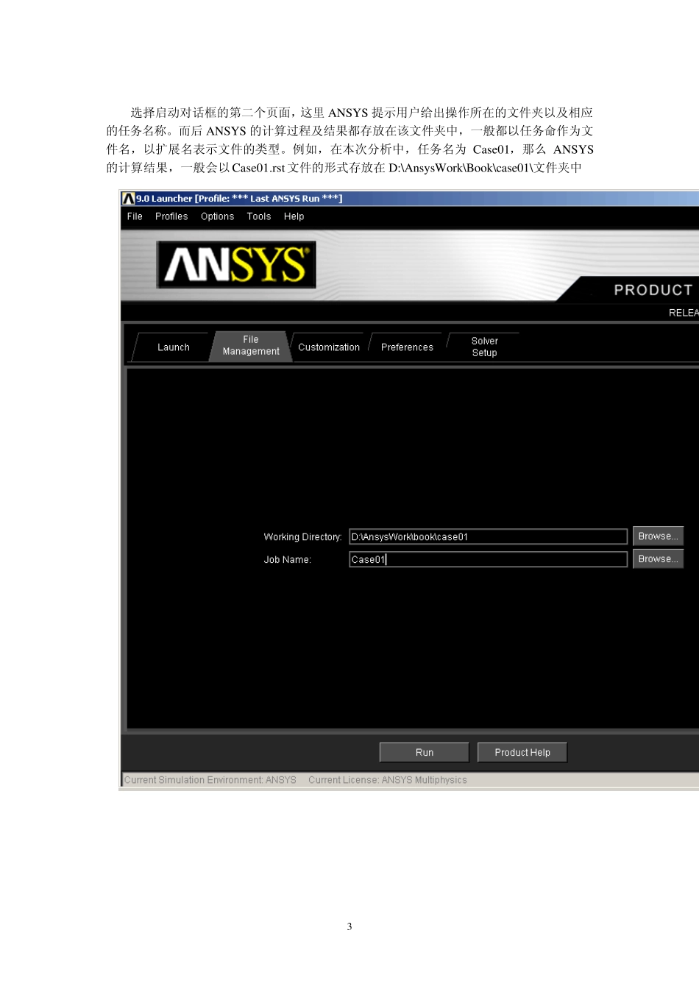Viewport: 699px width, 989px height.
Task: Click 'Current Simulation Environment: ANSYS' status text
Action: [x=210, y=780]
